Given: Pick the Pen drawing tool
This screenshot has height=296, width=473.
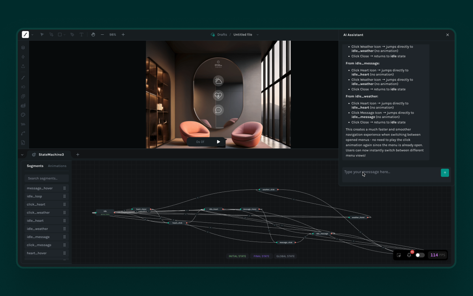Looking at the screenshot, I should pyautogui.click(x=72, y=35).
